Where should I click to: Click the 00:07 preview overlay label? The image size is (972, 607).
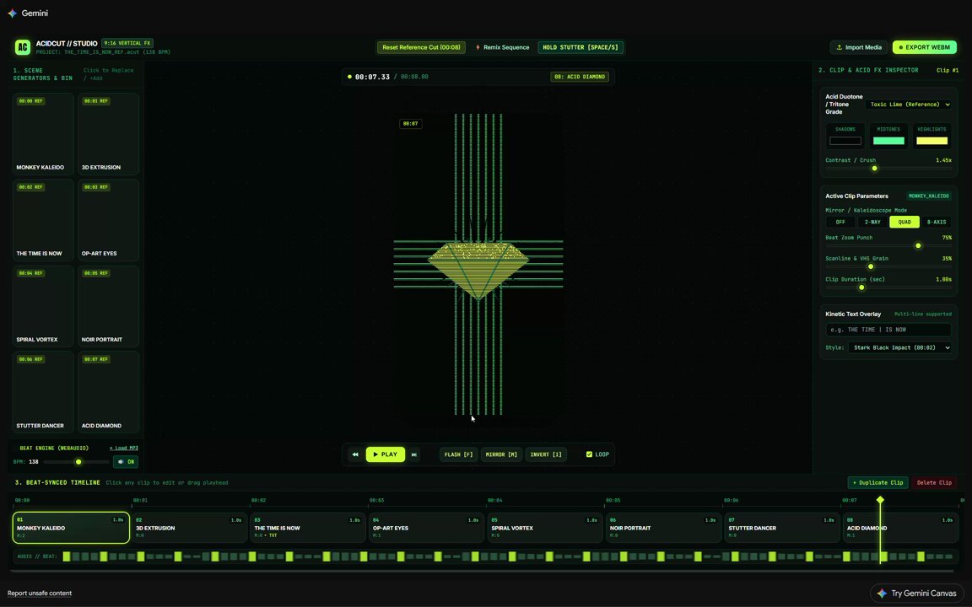pyautogui.click(x=410, y=124)
